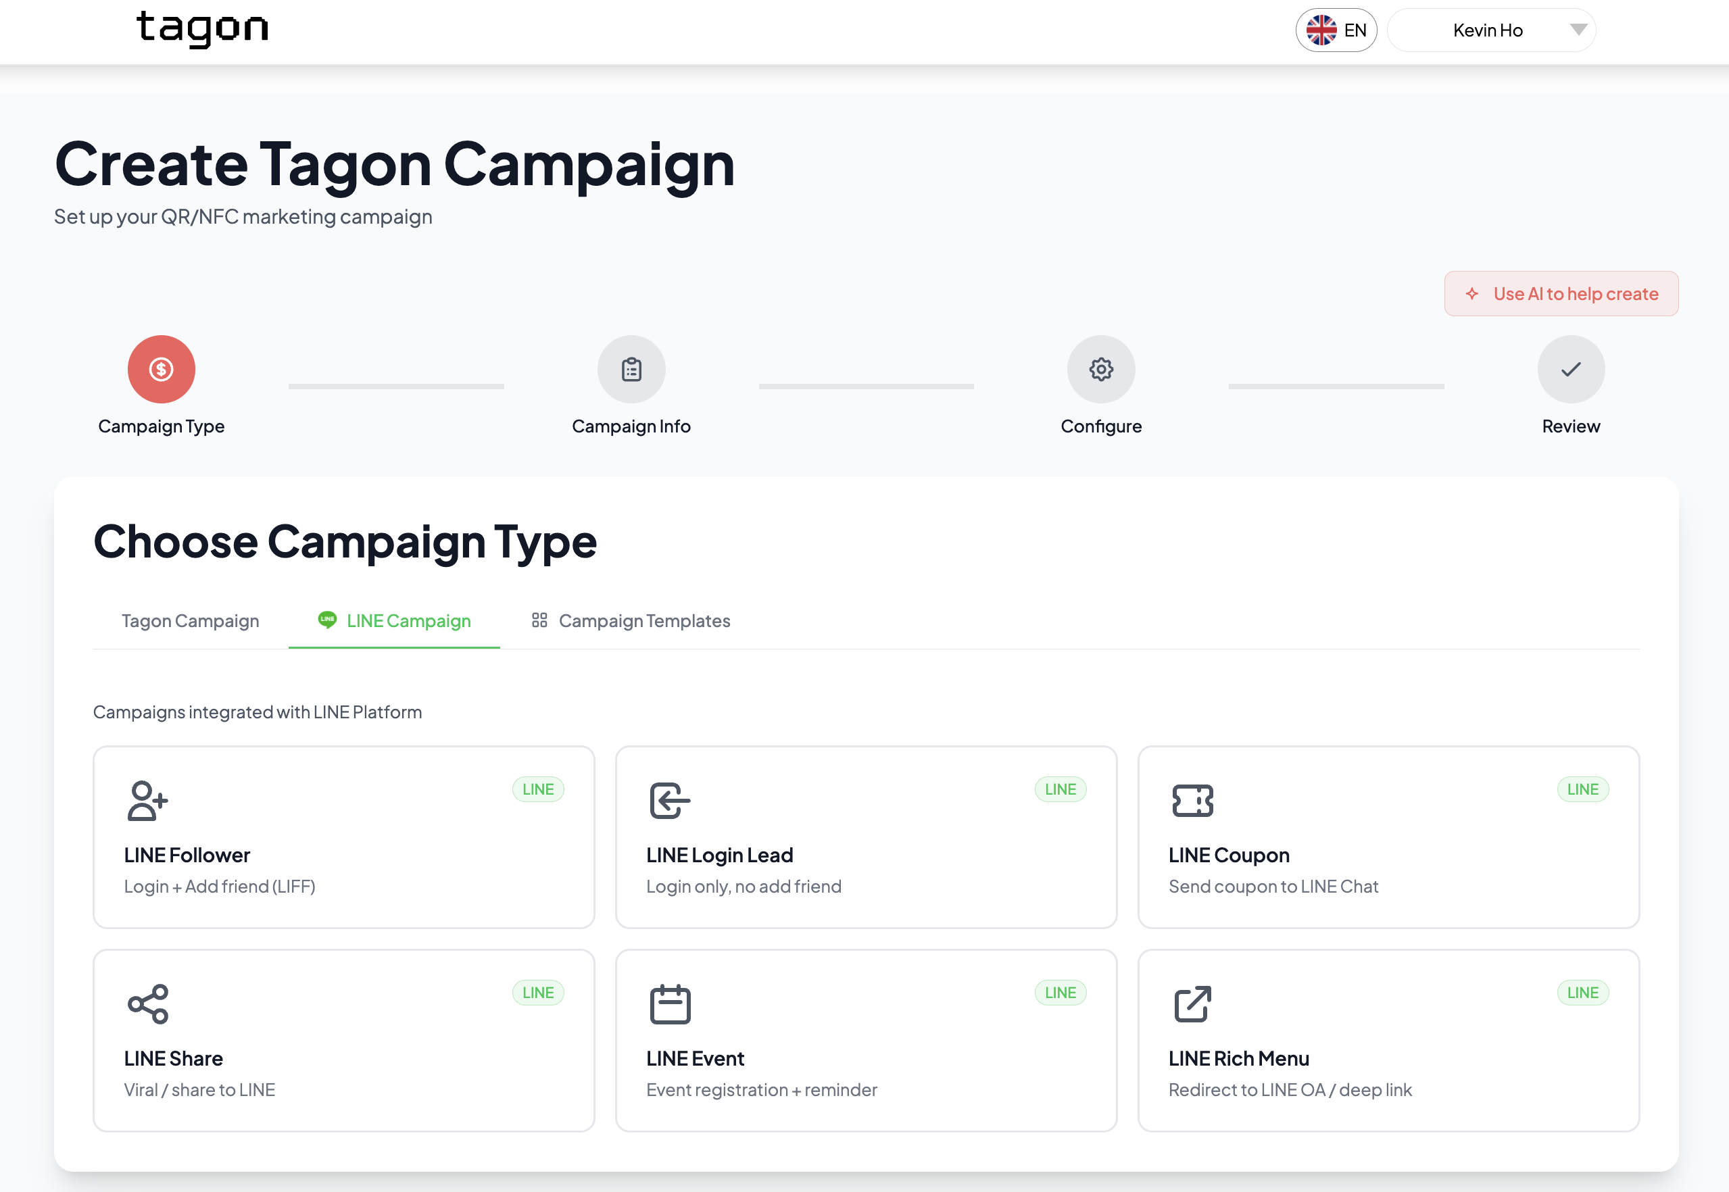This screenshot has width=1729, height=1192.
Task: Click the LINE Rich Menu external-link icon
Action: [1192, 1003]
